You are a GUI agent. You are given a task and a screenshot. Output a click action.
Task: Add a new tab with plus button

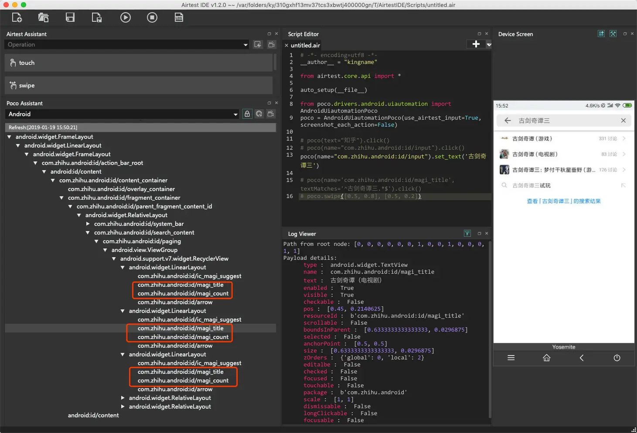(476, 44)
